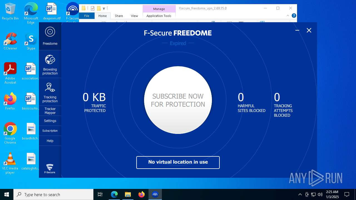356x200 pixels.
Task: Open File tab in Explorer window
Action: [x=87, y=16]
